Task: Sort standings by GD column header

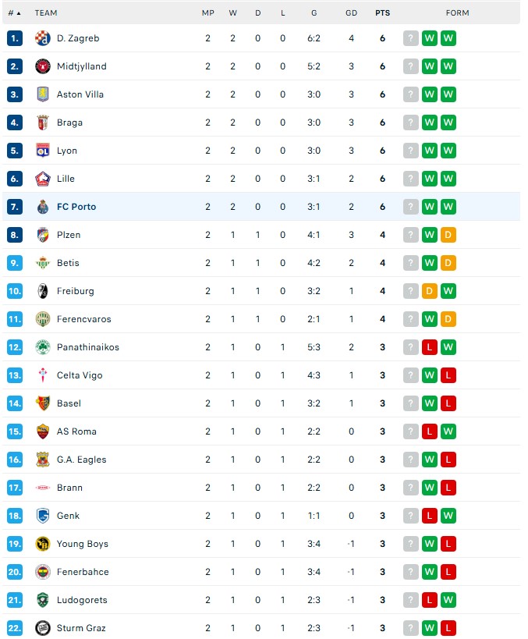Action: [352, 13]
